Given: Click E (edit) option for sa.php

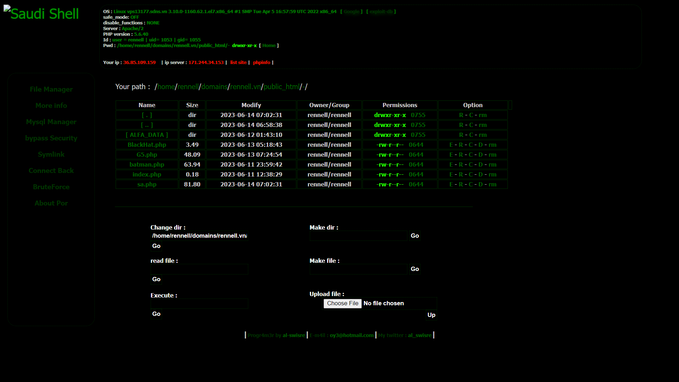Looking at the screenshot, I should [451, 185].
